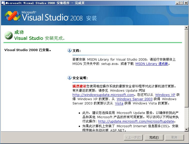
Task: Click the 完成(F) finish button
Action: pyautogui.click(x=154, y=137)
